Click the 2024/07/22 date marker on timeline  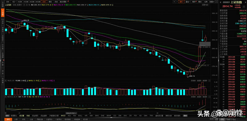coord(71,113)
